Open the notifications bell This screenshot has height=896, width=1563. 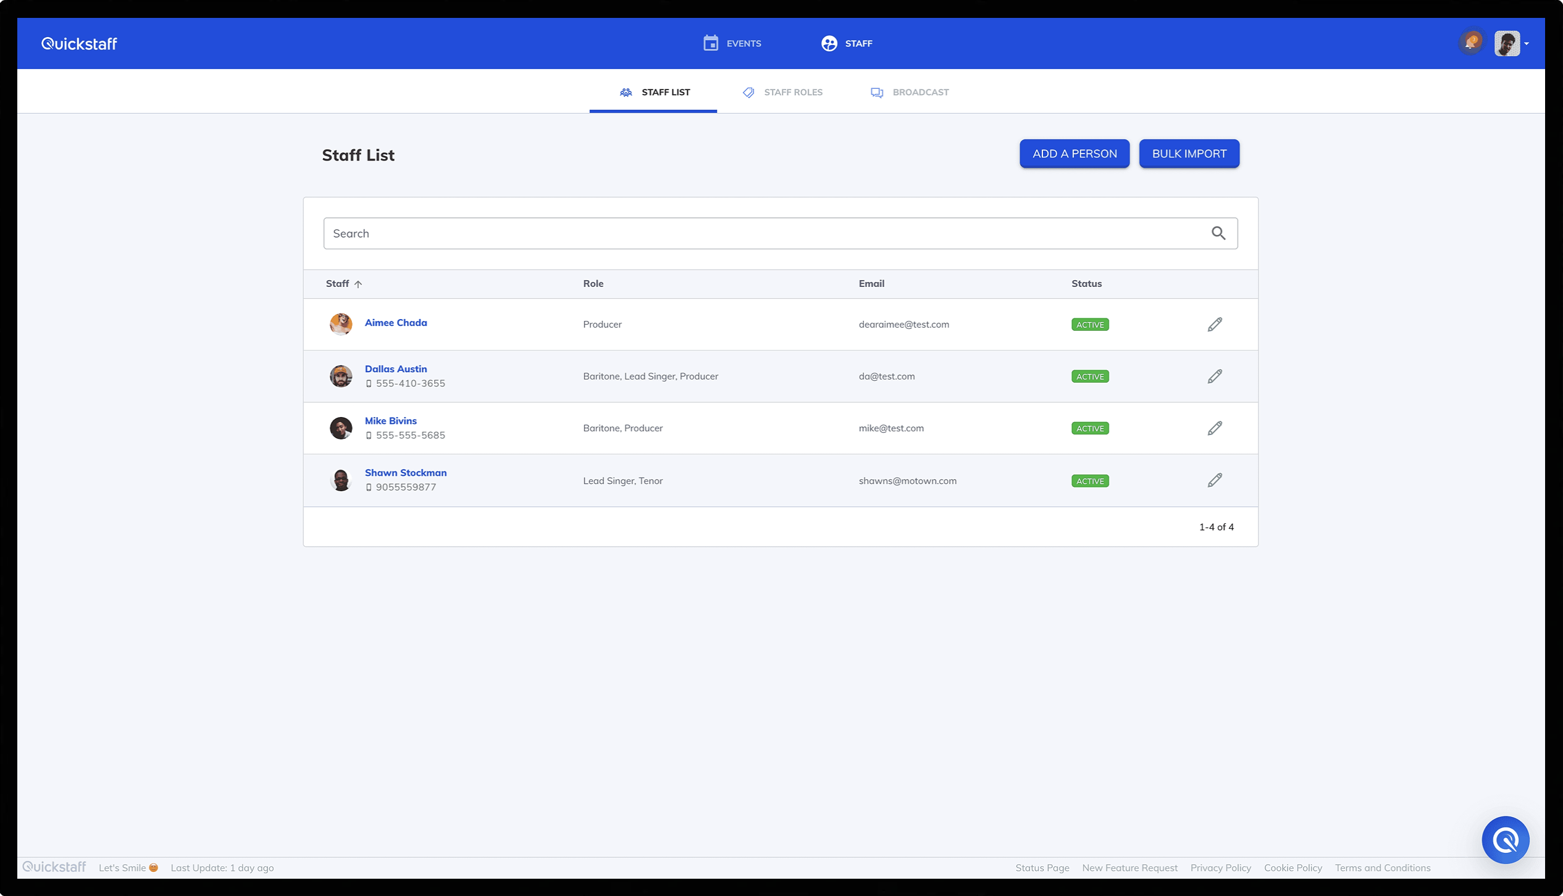point(1470,43)
